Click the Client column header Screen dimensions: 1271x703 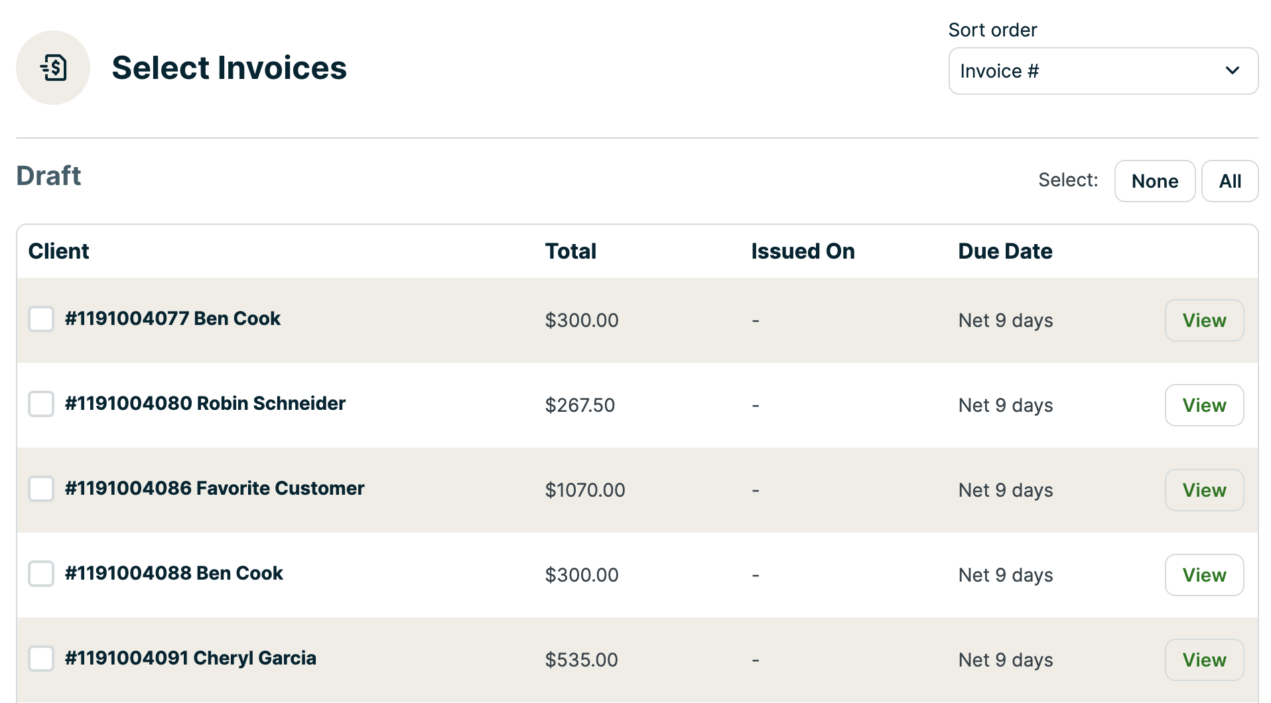58,251
